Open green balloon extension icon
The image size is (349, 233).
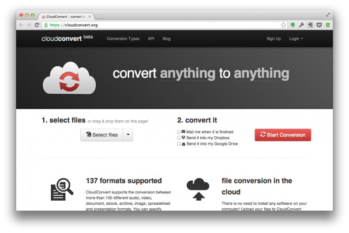click(292, 25)
